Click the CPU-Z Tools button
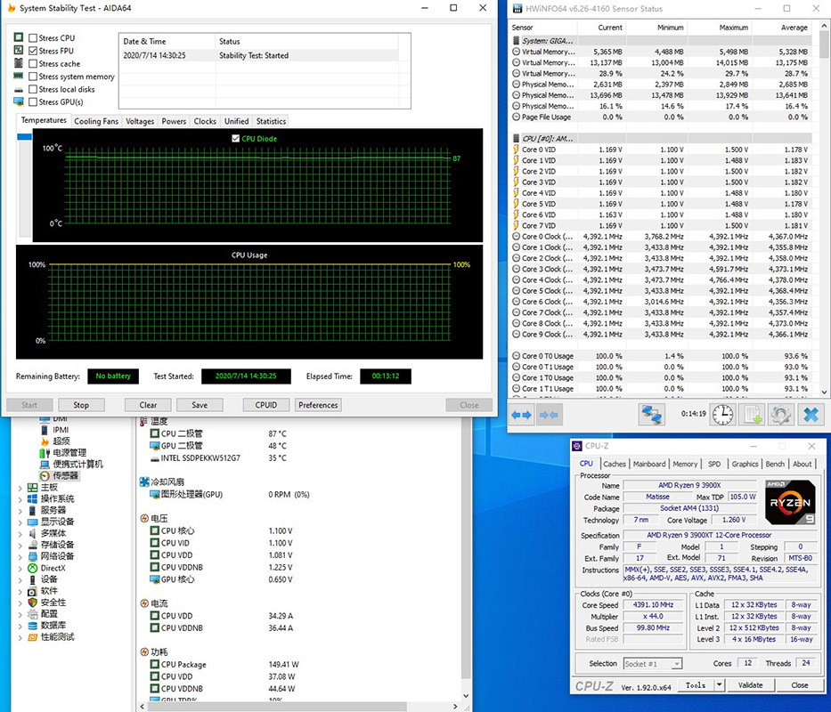The height and width of the screenshot is (712, 831). click(x=696, y=685)
